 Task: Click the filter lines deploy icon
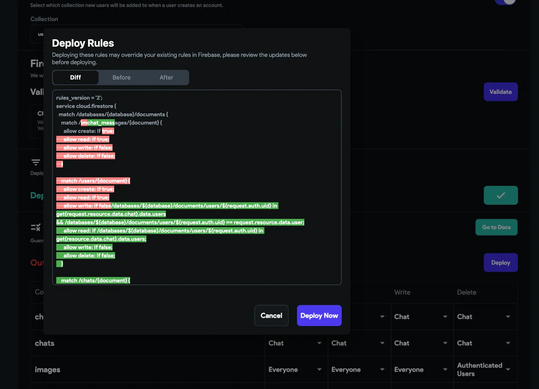click(36, 162)
